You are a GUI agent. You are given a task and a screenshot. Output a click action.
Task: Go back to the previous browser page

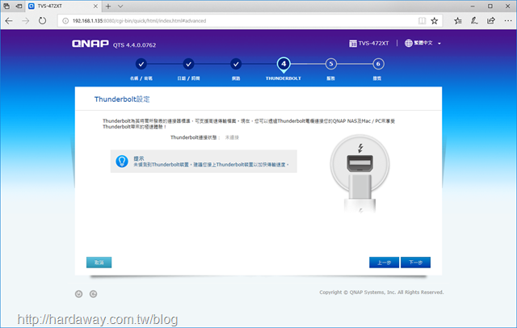(x=9, y=21)
